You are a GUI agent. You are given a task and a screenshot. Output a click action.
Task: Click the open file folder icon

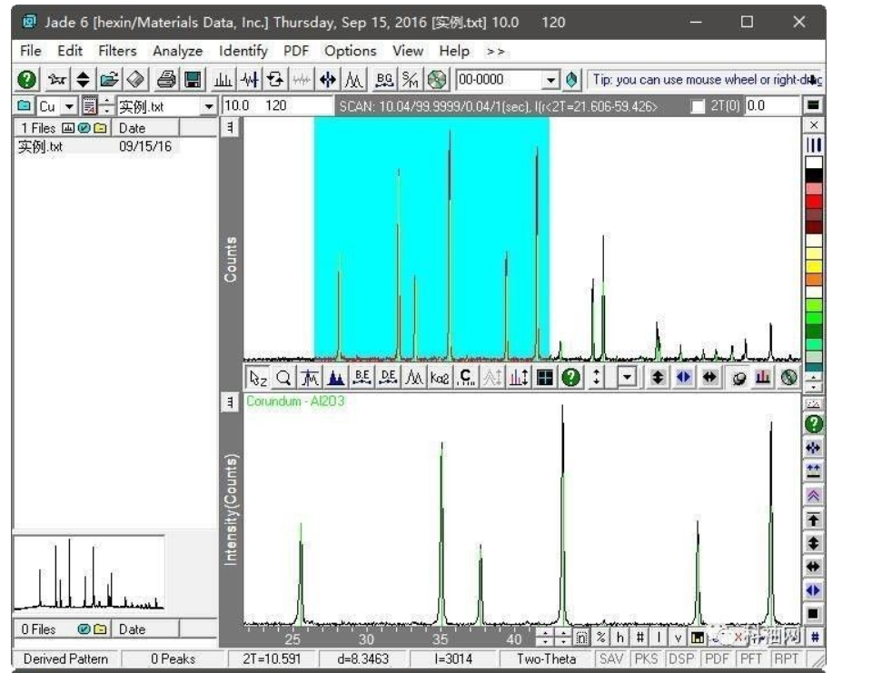point(109,80)
